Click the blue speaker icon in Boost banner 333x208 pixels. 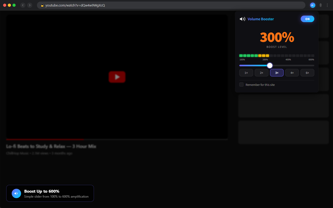coord(16,193)
